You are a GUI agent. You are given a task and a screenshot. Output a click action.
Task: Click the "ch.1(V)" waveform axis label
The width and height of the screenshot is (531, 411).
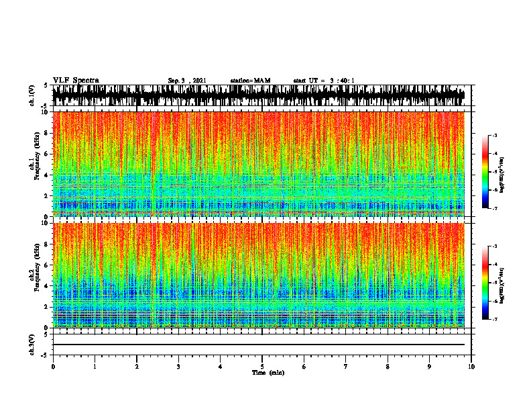click(32, 95)
